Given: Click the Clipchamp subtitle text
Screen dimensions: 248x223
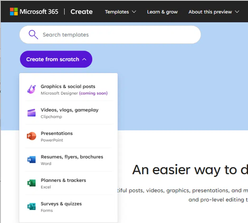Looking at the screenshot, I should pos(51,117).
